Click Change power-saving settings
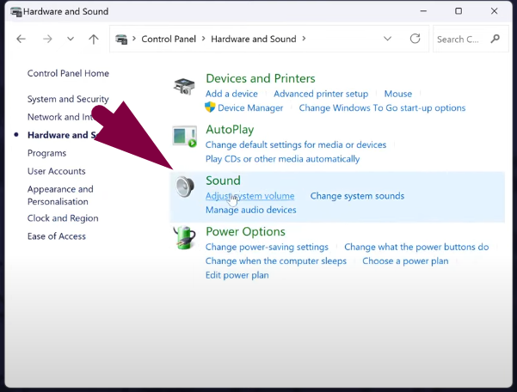 (x=267, y=247)
